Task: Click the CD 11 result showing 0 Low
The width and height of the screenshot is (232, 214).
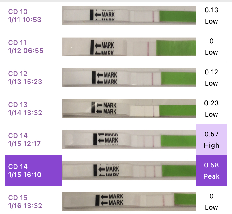Action: 212,47
